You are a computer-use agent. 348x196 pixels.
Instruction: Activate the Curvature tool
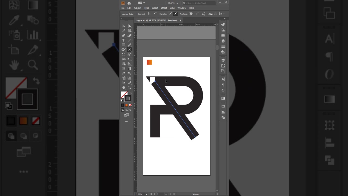coord(129,35)
